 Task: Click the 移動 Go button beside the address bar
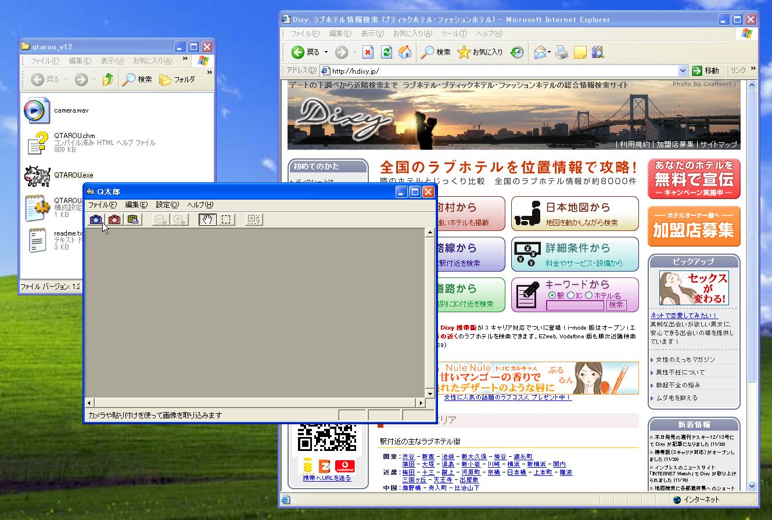pyautogui.click(x=706, y=70)
